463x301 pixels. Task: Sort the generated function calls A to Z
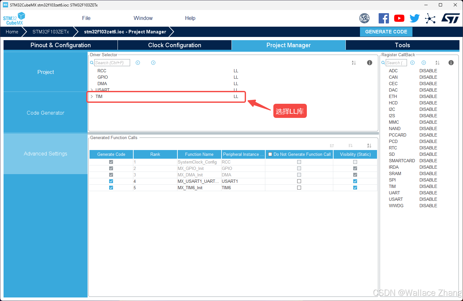(x=369, y=146)
